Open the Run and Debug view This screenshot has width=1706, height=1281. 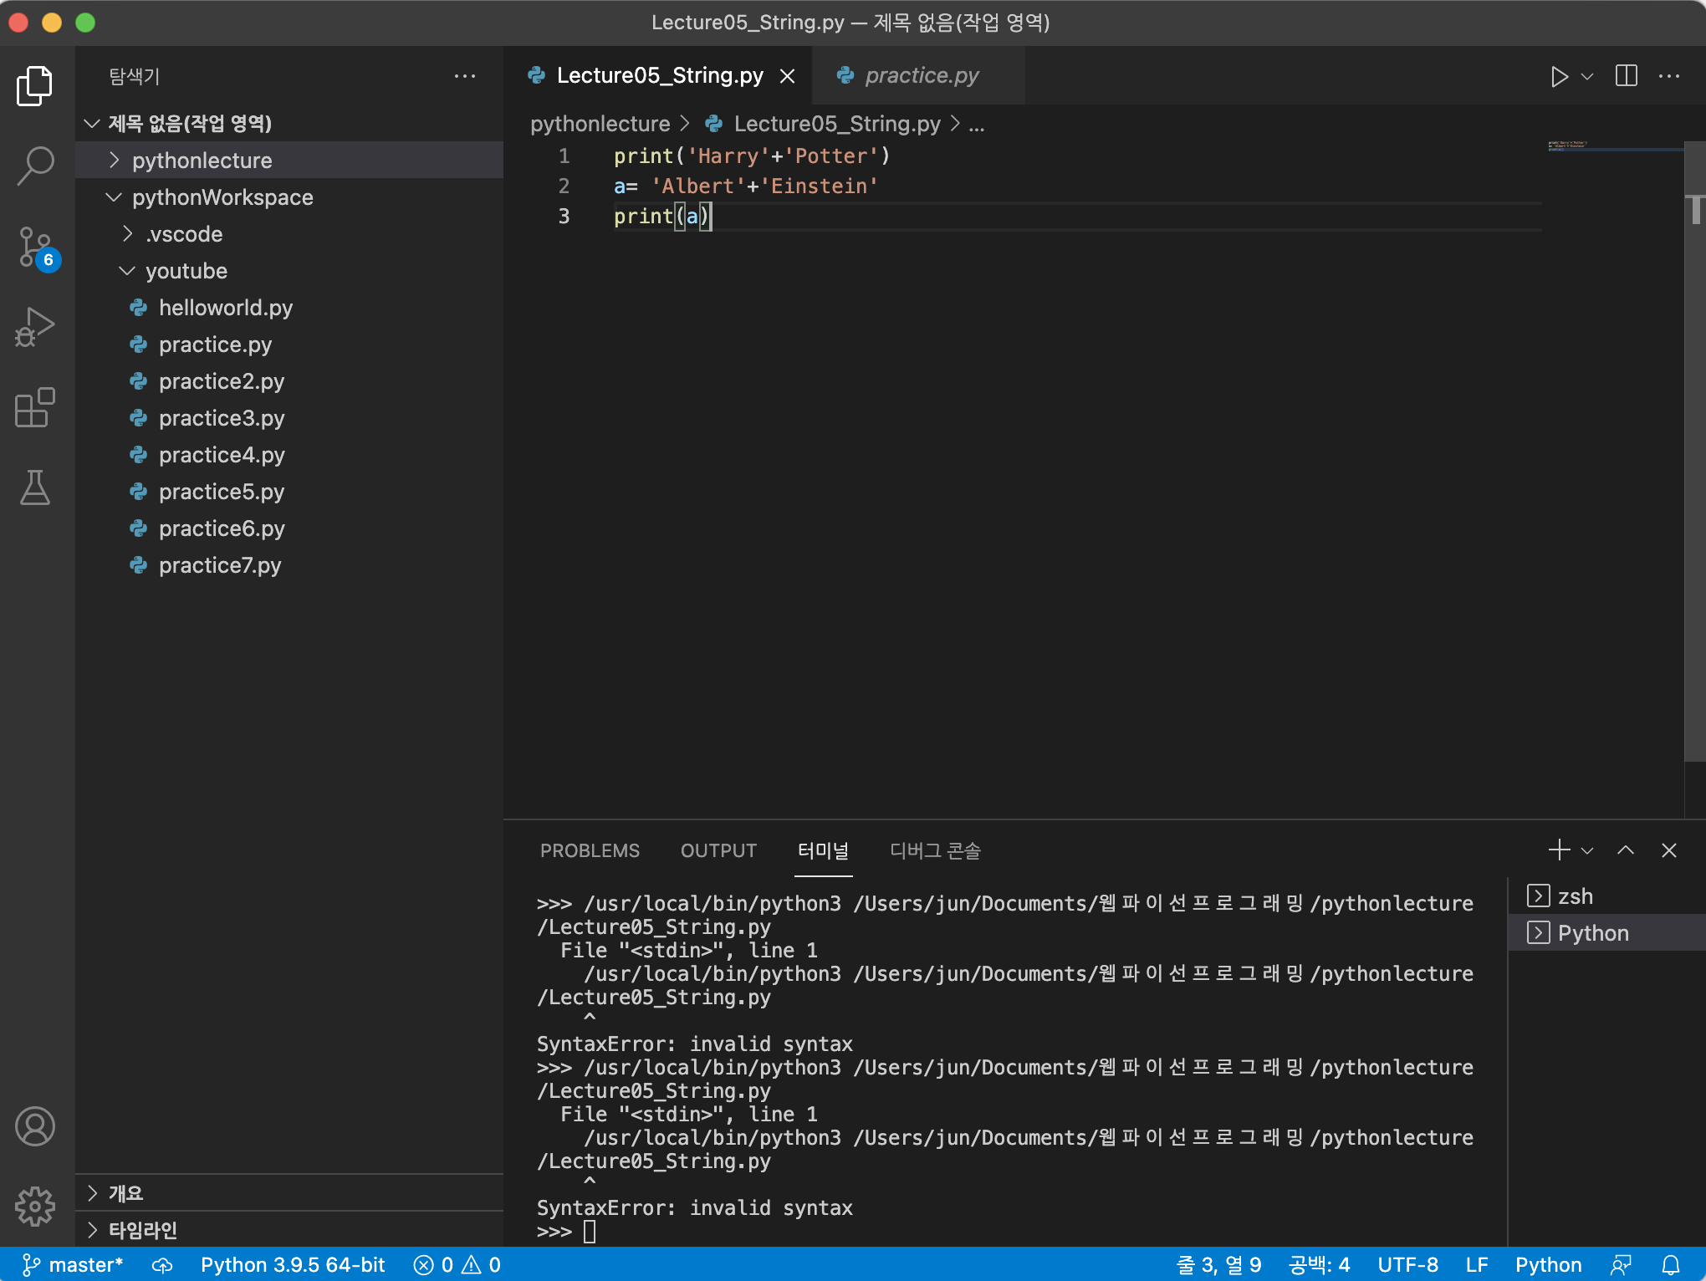pyautogui.click(x=35, y=328)
